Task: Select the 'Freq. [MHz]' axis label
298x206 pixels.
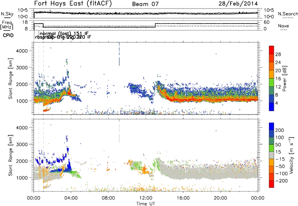Action: click(x=7, y=25)
